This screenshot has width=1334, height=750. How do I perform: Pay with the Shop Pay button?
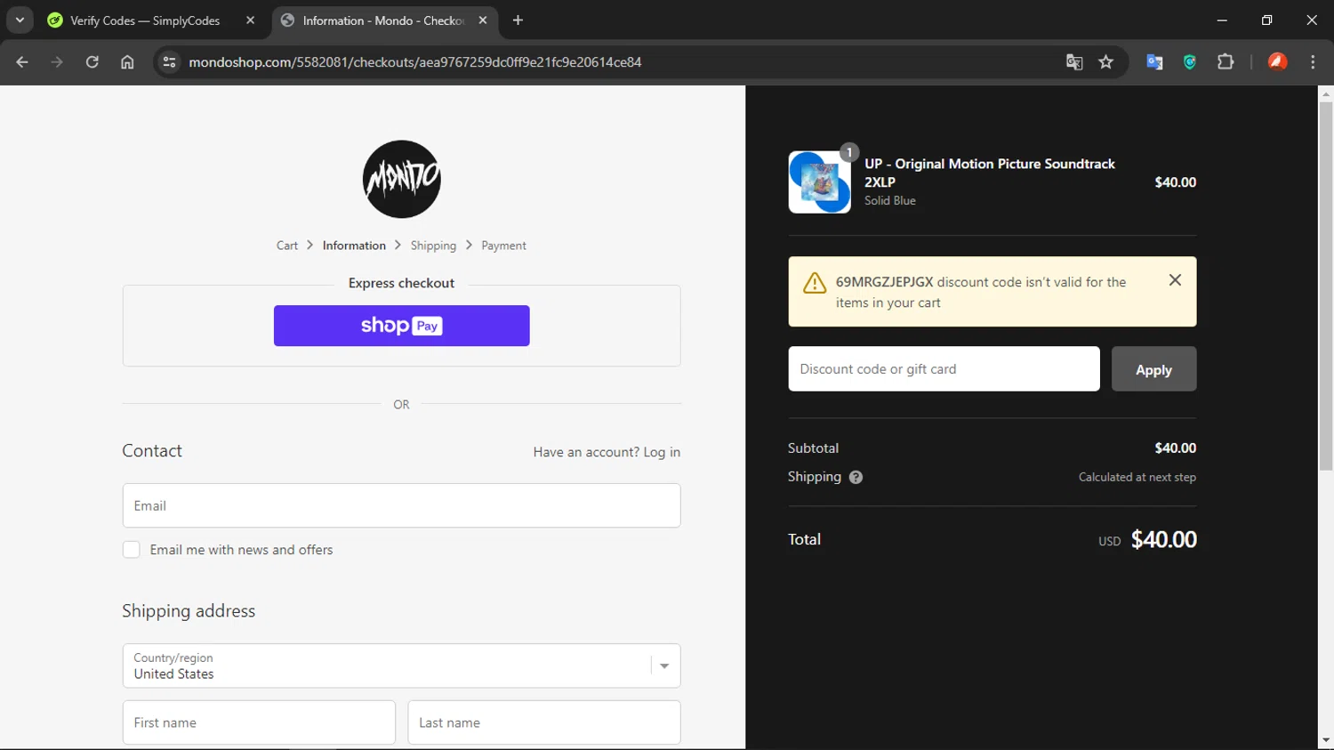click(x=402, y=326)
